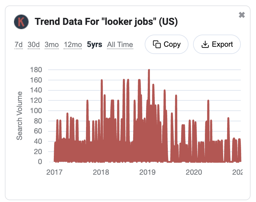Select the 7d time range option

tap(18, 44)
